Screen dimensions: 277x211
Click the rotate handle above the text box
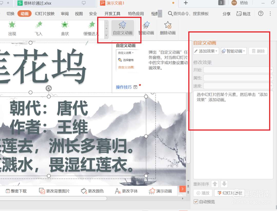tap(48, 88)
